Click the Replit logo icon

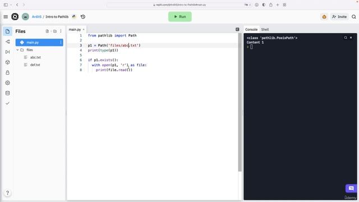pyautogui.click(x=15, y=17)
